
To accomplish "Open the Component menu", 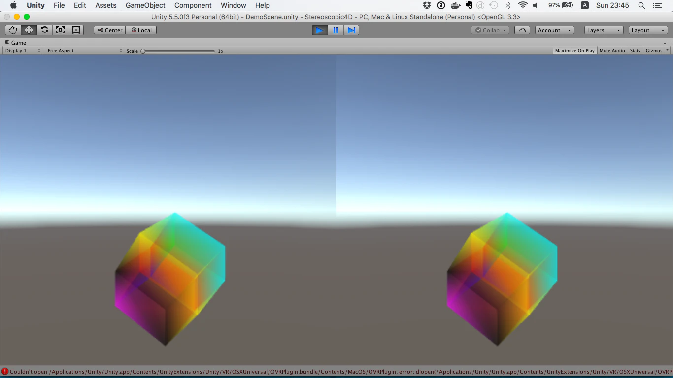I will [x=193, y=5].
